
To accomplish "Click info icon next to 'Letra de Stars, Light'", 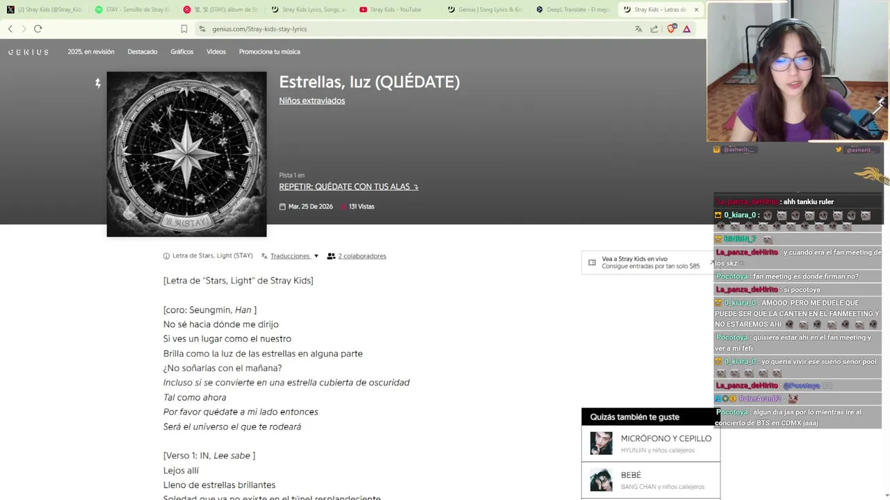I will (x=166, y=256).
